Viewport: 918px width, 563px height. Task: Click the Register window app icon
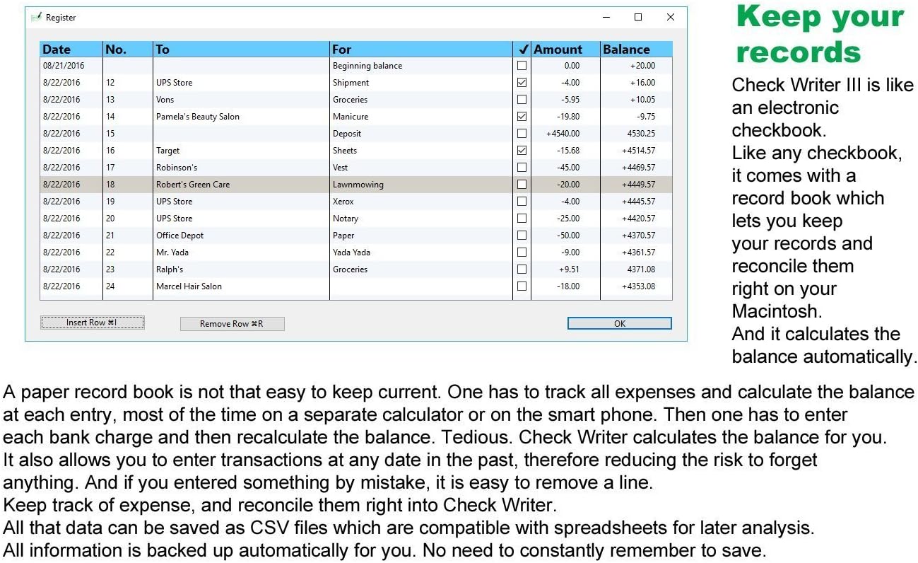tap(36, 17)
